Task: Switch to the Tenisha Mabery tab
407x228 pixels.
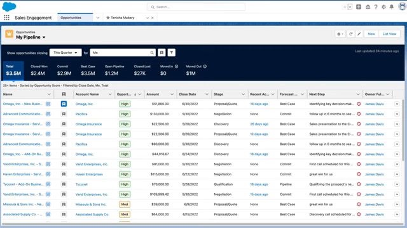Action: 123,18
